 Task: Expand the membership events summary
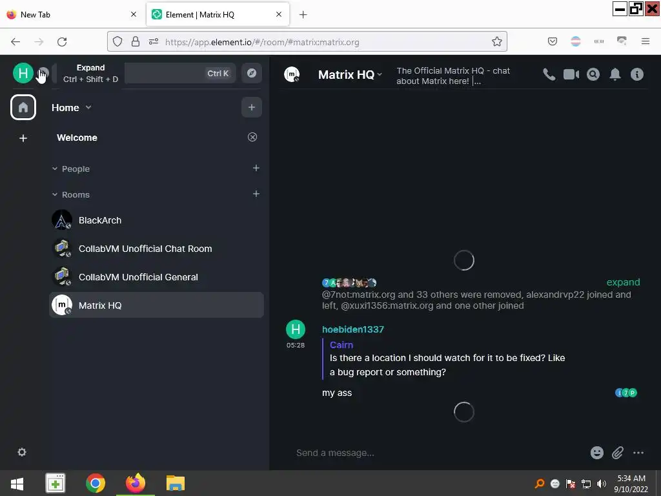tap(623, 282)
